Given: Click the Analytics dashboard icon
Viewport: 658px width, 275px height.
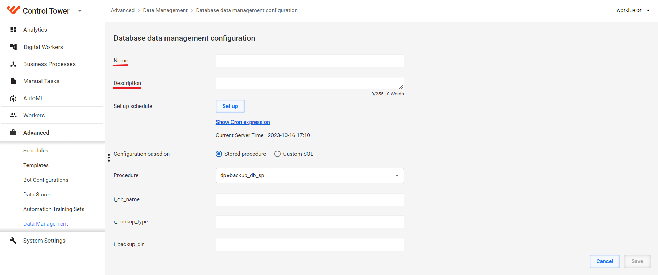Looking at the screenshot, I should [13, 30].
